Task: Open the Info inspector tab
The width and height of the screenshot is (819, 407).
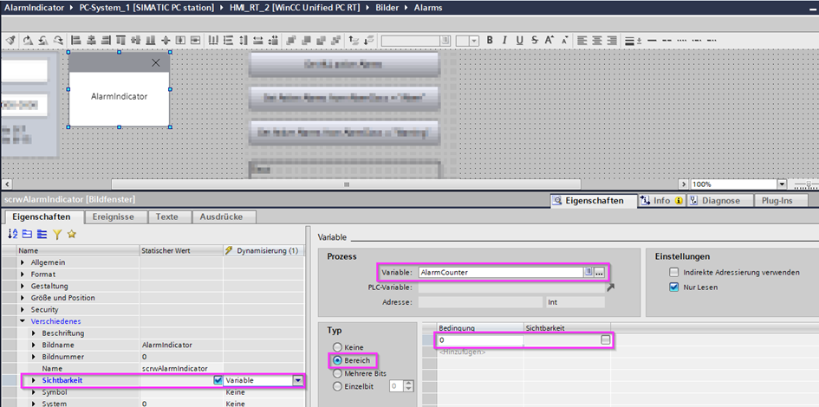Action: [x=662, y=200]
